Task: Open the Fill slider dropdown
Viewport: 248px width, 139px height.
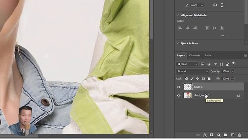Action: click(x=232, y=78)
